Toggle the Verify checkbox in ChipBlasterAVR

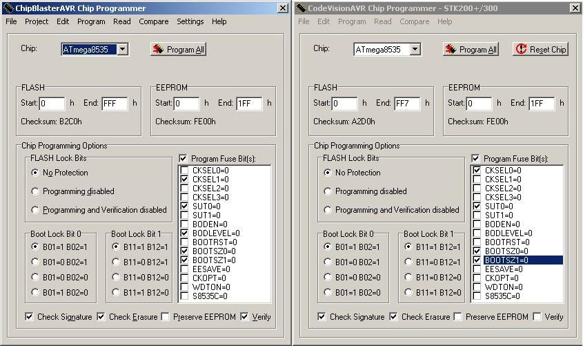(x=245, y=317)
